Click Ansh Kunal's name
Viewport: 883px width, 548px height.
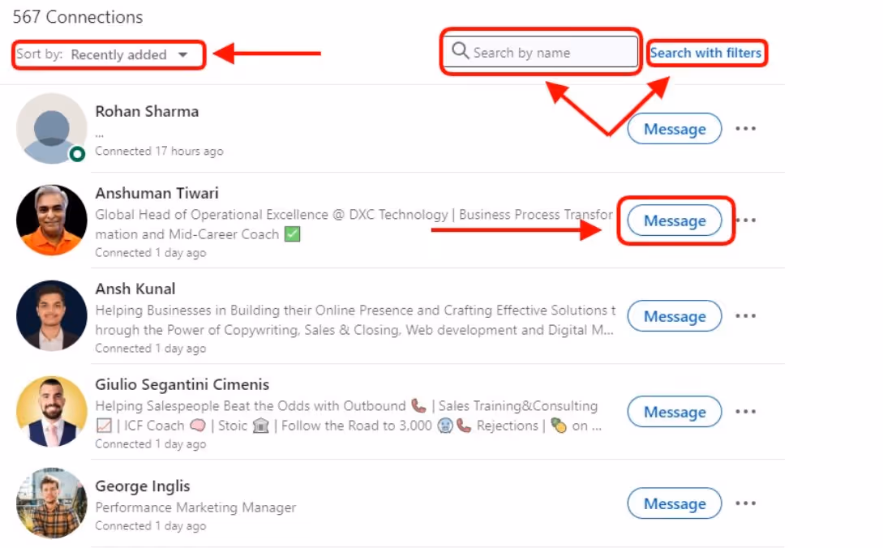pyautogui.click(x=135, y=289)
